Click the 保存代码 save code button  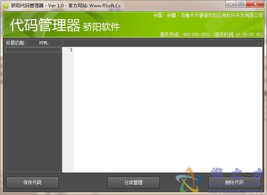coord(32,182)
